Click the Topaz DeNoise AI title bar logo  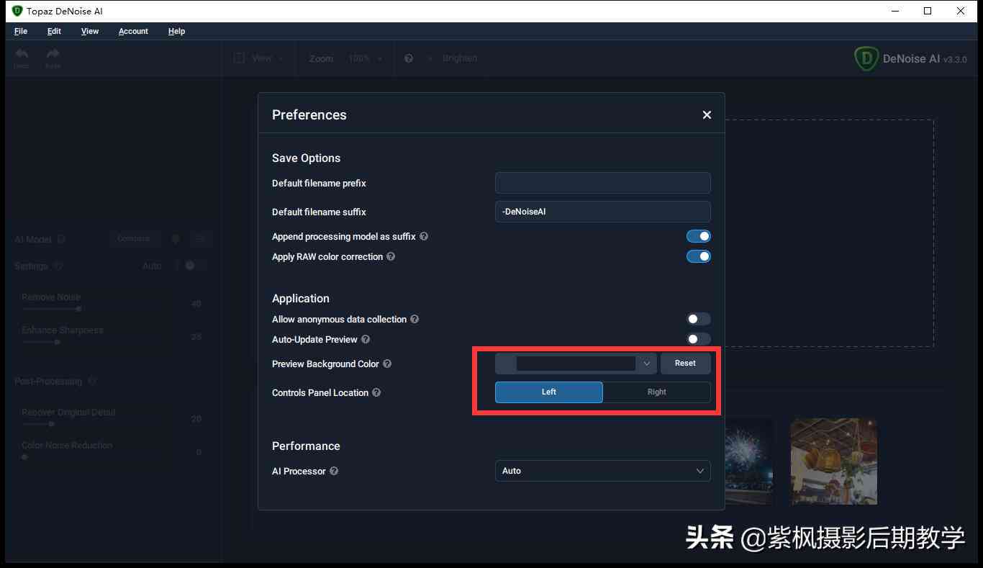17,11
